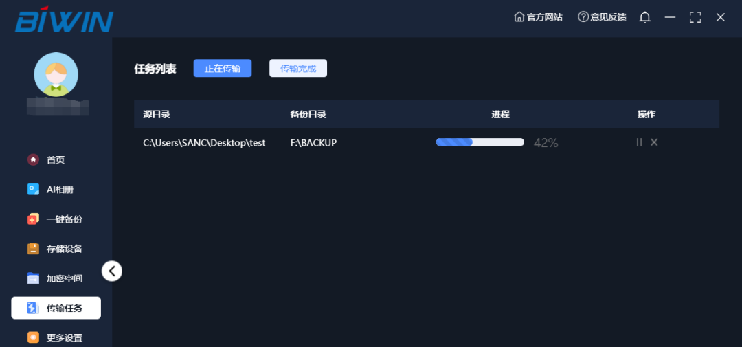742x347 pixels.
Task: Collapse the sidebar with arrow button
Action: pos(112,271)
